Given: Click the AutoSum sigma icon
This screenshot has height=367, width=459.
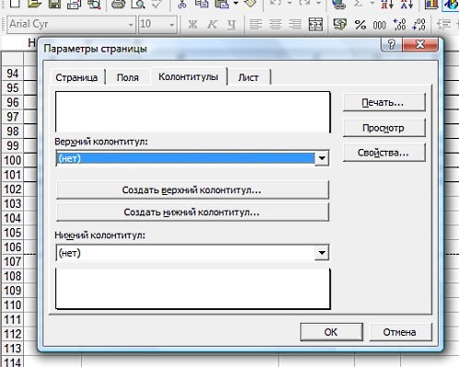Looking at the screenshot, I should (x=358, y=4).
